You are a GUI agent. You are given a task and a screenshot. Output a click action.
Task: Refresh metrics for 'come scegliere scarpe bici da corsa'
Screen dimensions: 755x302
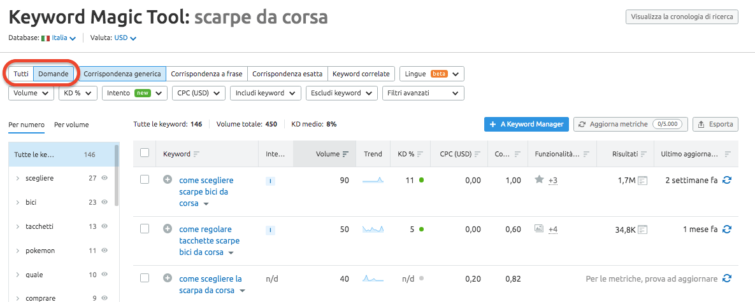(x=726, y=181)
